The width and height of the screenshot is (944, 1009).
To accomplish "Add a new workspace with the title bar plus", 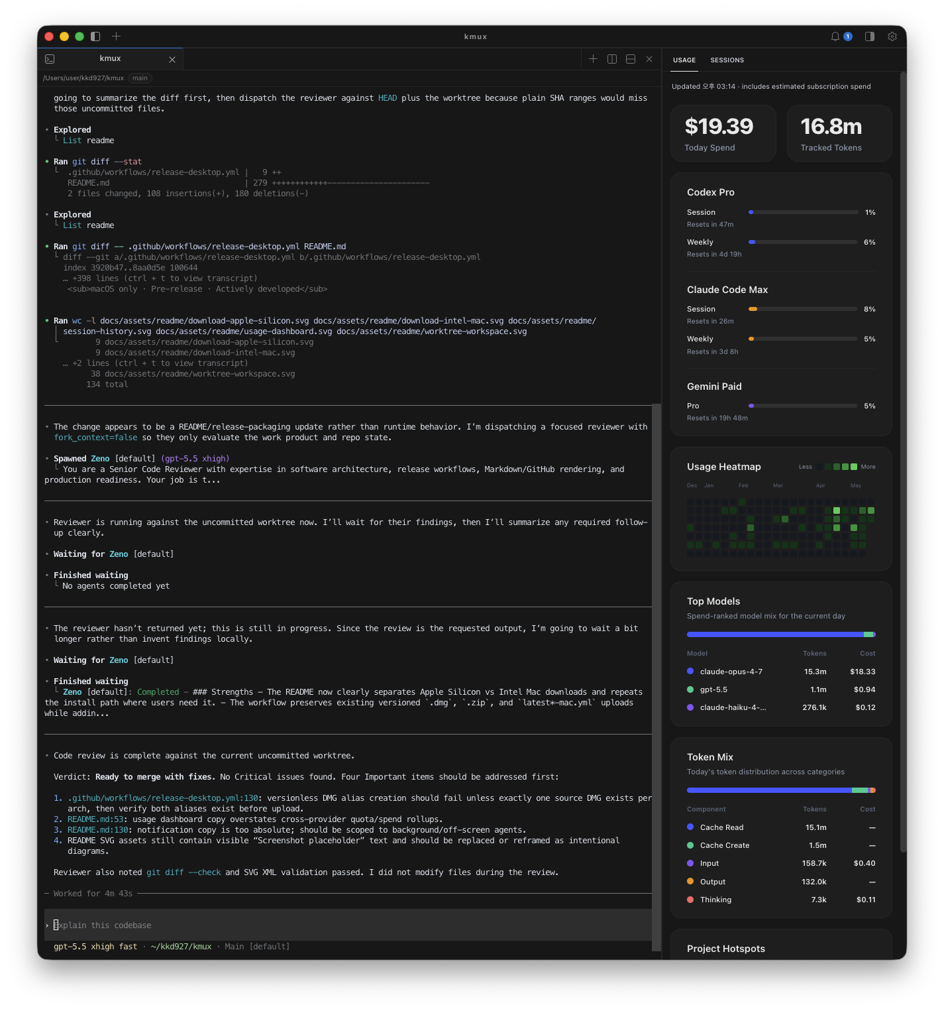I will (x=116, y=36).
